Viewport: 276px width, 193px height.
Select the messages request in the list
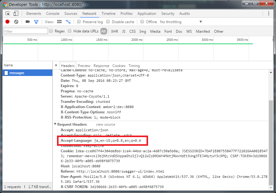(x=17, y=73)
